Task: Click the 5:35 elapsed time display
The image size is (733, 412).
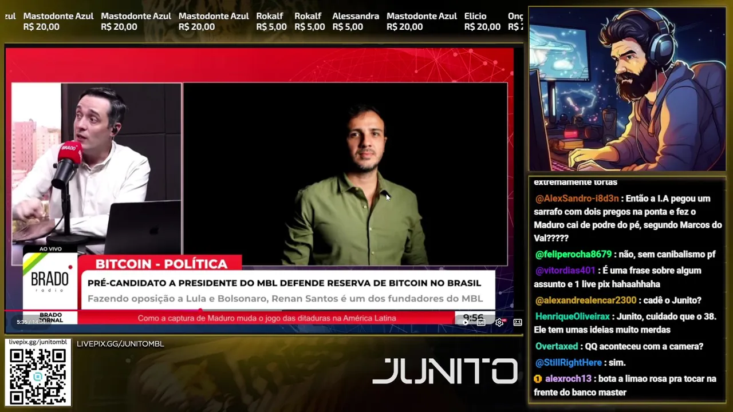Action: pos(22,322)
